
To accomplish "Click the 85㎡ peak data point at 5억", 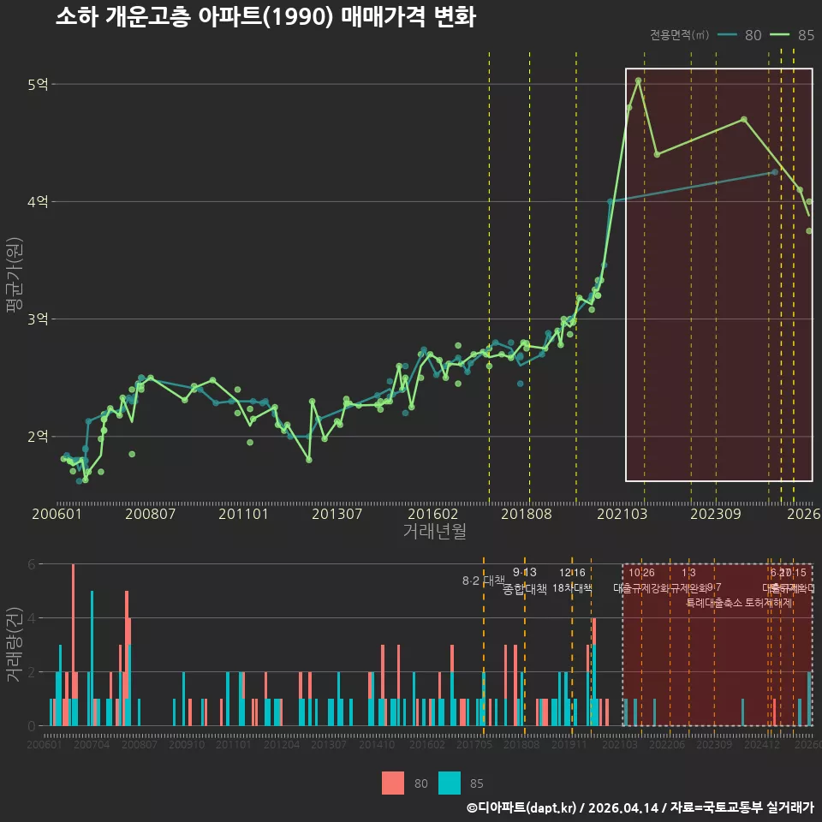I will (639, 80).
